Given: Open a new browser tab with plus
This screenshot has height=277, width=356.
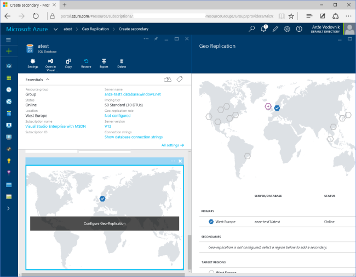Looking at the screenshot, I should click(x=65, y=5).
